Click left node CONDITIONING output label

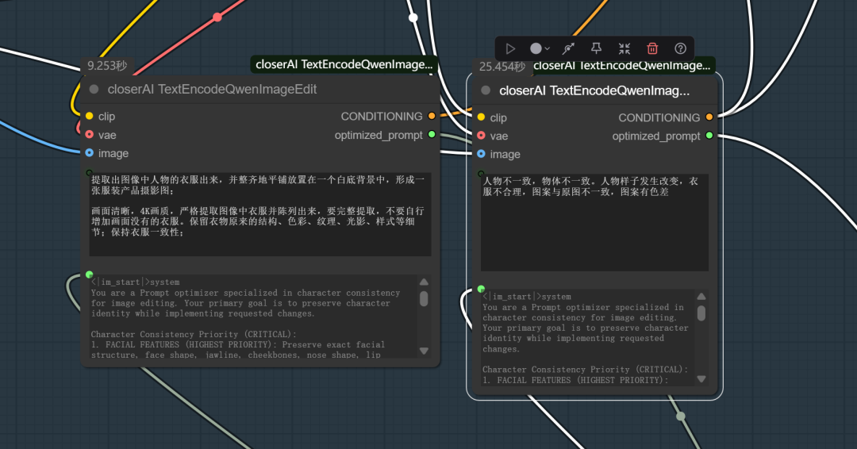point(382,117)
